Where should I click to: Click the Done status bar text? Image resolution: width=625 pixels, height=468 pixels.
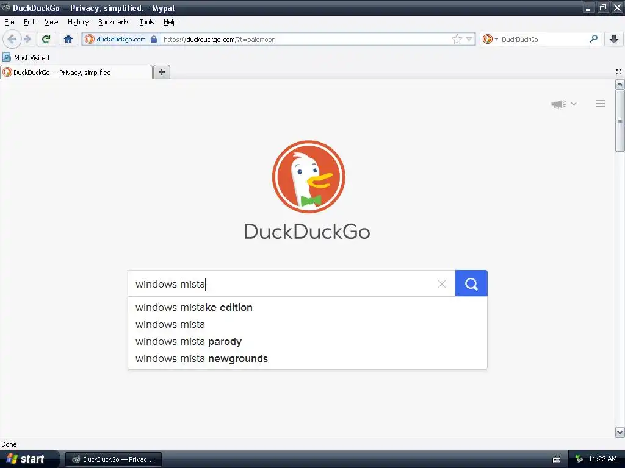click(x=9, y=444)
